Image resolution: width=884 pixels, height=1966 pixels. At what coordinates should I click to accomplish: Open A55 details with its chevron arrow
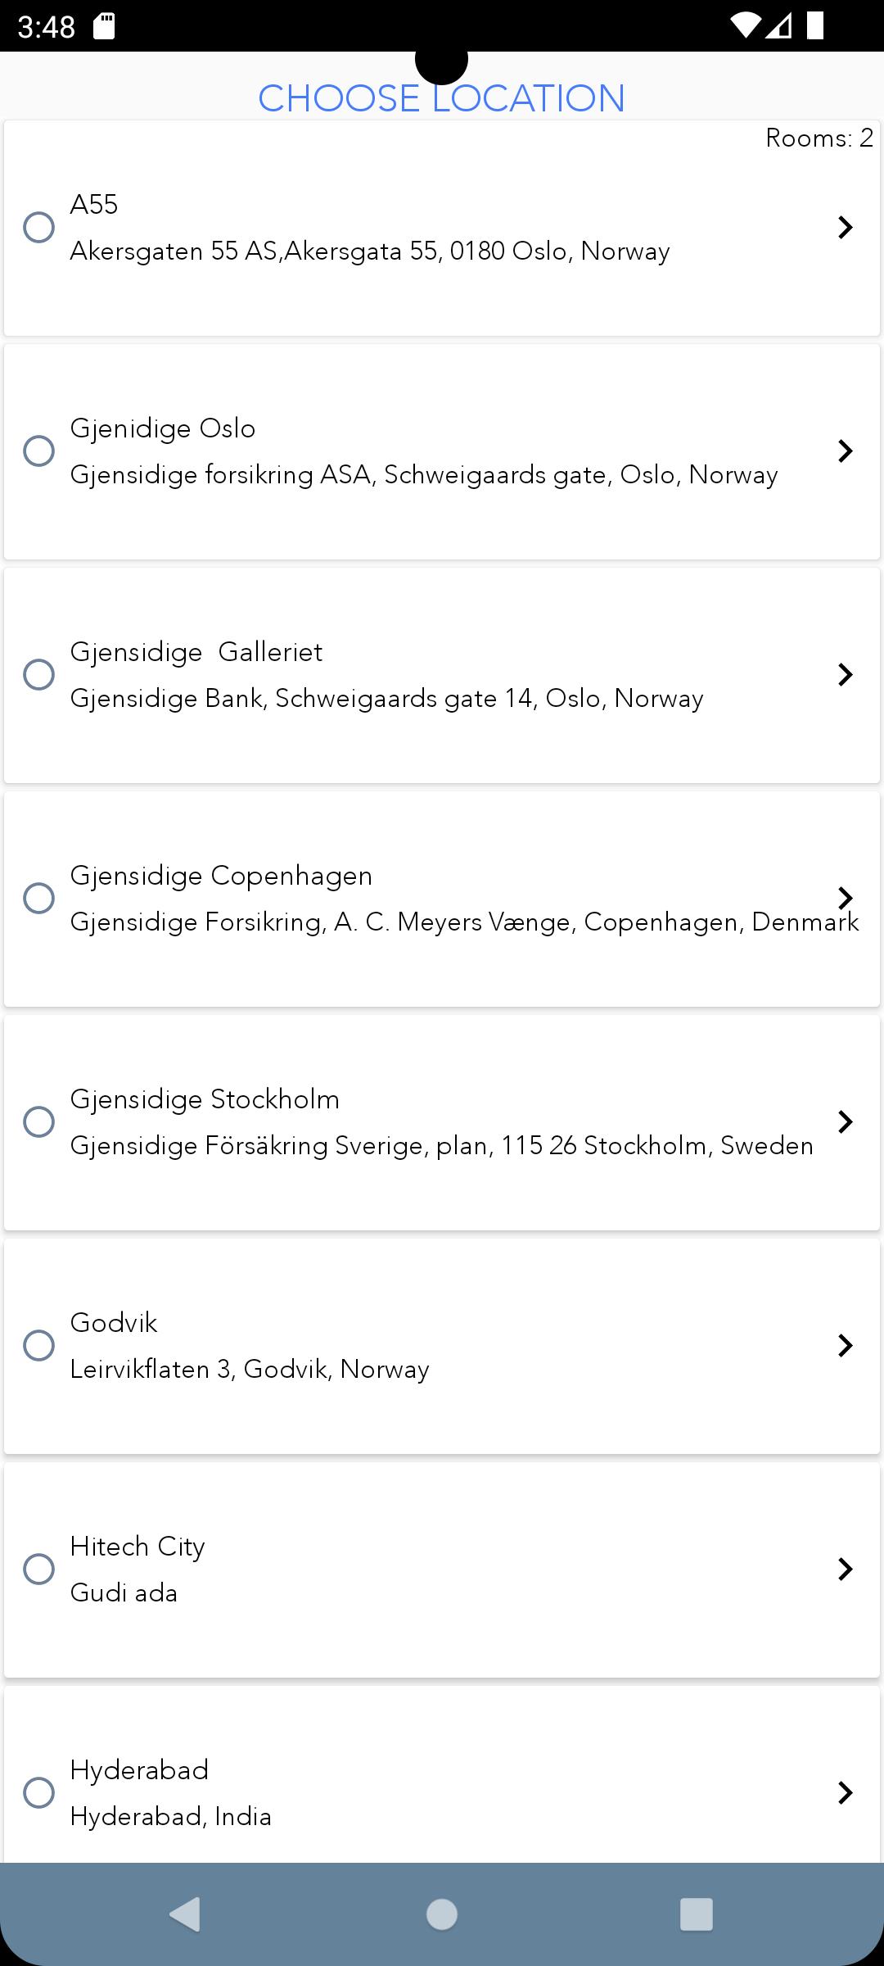pos(846,227)
